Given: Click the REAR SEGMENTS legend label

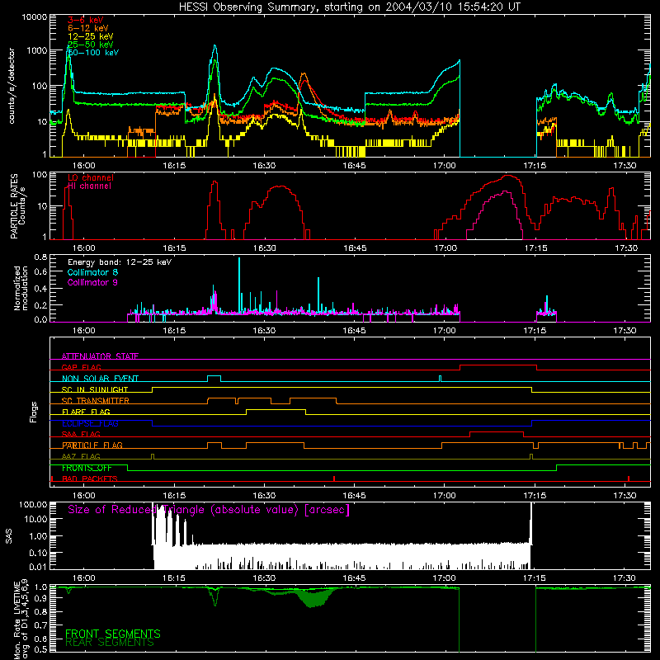Looking at the screenshot, I should click(110, 643).
